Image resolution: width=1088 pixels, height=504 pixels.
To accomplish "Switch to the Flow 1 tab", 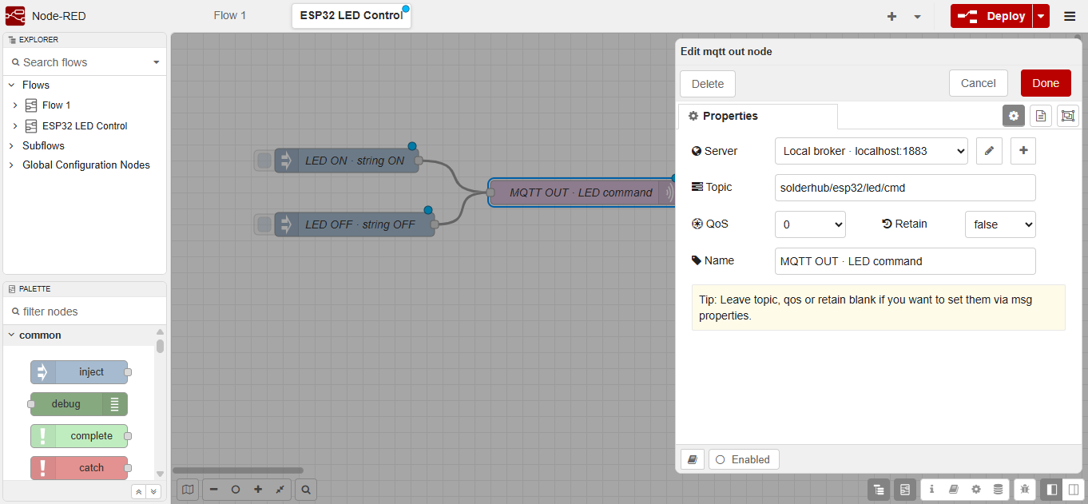I will 230,15.
